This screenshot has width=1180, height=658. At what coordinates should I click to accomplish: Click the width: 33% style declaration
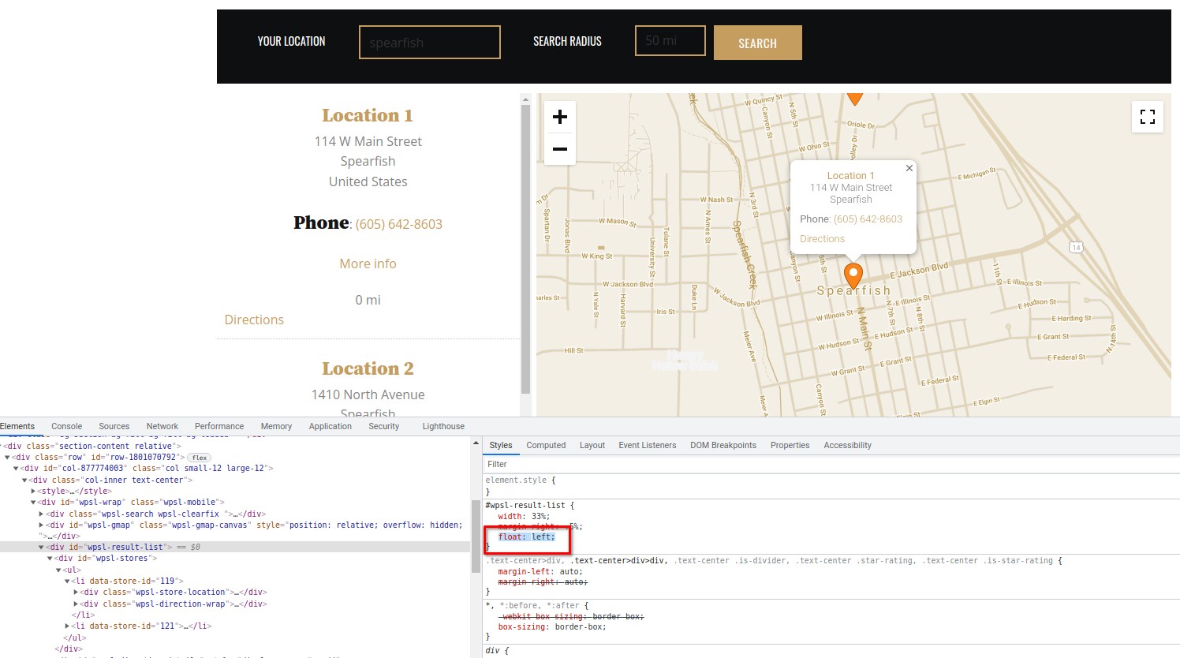click(x=524, y=516)
